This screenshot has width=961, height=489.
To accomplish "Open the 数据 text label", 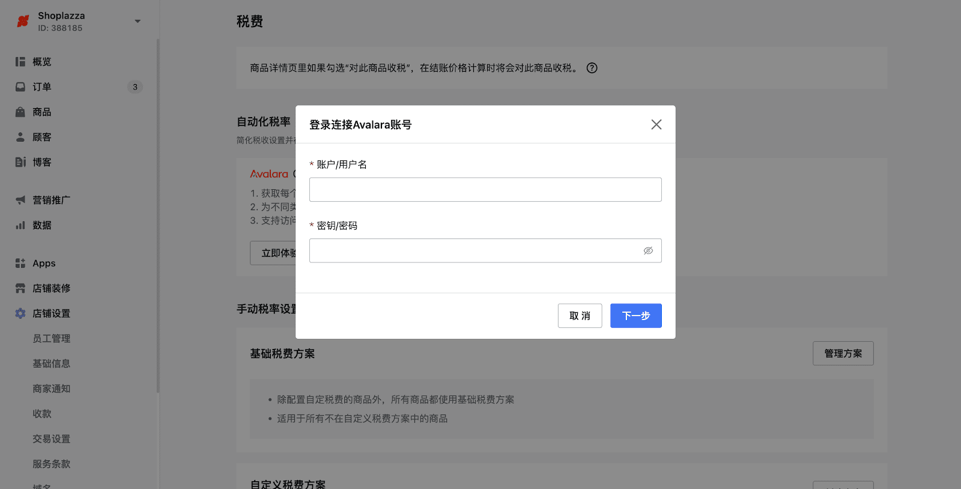I will 42,225.
